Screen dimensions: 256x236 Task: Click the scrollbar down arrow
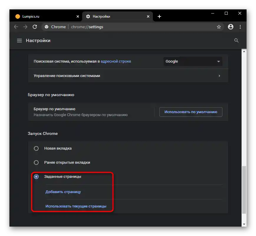pos(244,224)
